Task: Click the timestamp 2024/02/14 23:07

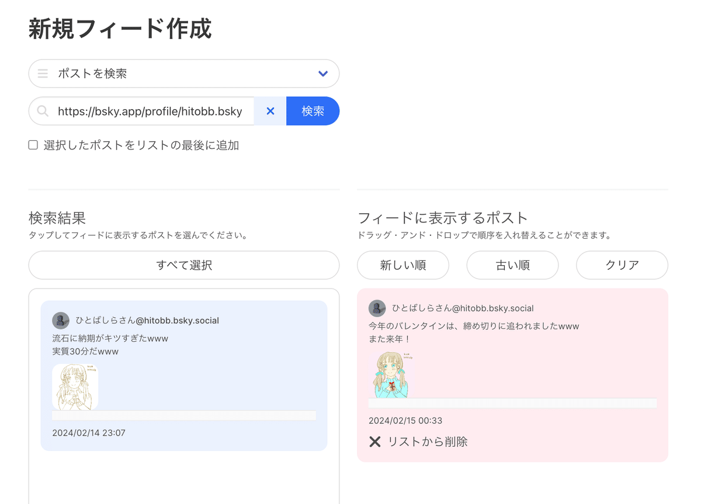Action: [89, 433]
